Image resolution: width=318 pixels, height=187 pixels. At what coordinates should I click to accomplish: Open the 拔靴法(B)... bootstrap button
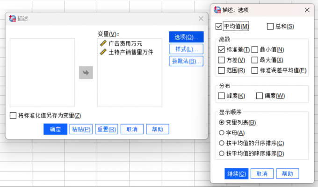186,61
